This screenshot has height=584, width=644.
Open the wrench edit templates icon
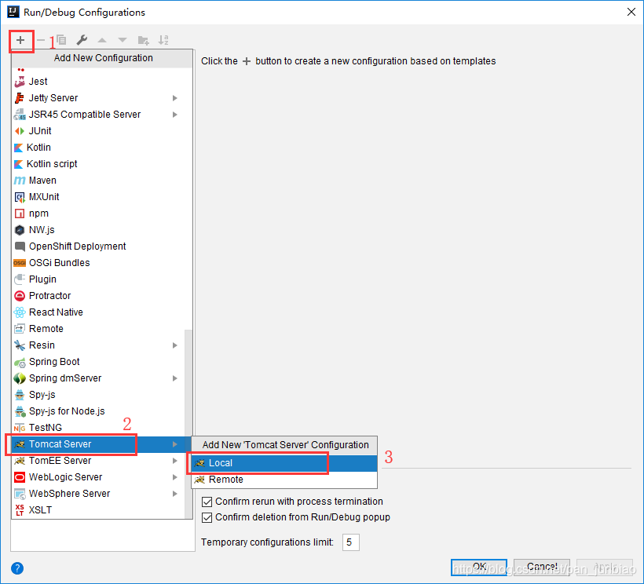coord(82,40)
